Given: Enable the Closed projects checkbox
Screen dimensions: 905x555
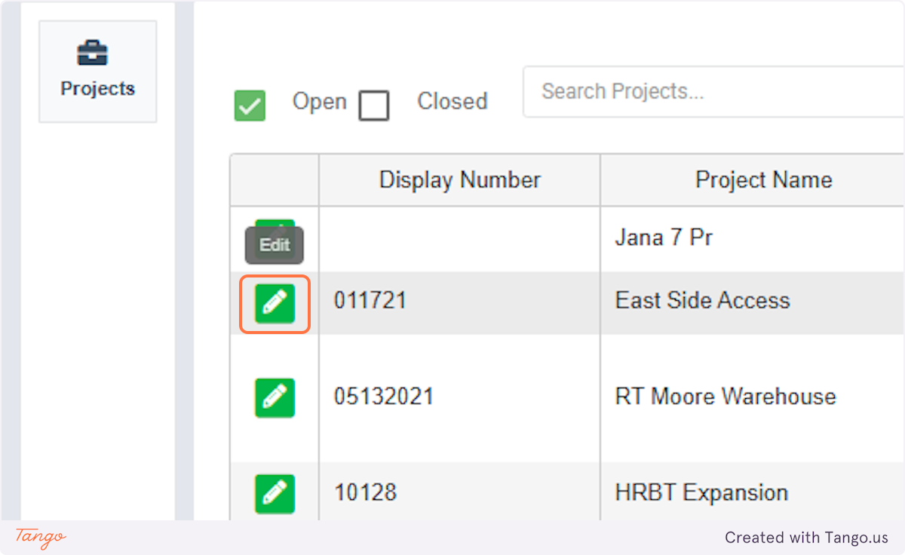Looking at the screenshot, I should (374, 106).
